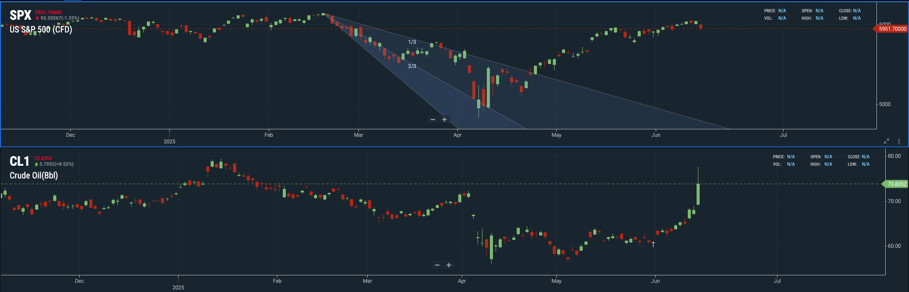Zoom in the SPX chart with plus button
The image size is (909, 292).
pos(445,120)
